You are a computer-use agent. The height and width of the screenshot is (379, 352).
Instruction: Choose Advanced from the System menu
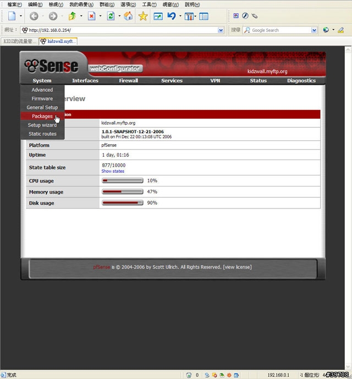tap(42, 90)
